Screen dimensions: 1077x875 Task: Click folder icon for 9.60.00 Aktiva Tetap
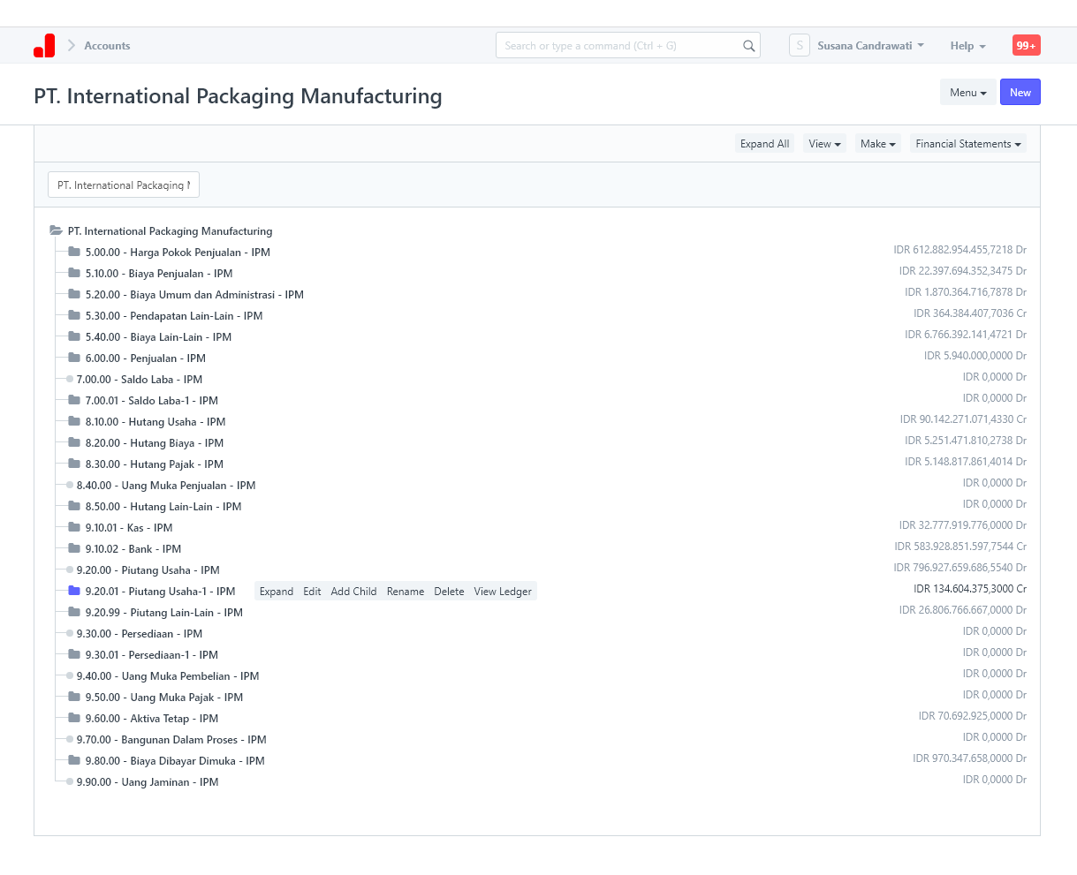pos(74,719)
